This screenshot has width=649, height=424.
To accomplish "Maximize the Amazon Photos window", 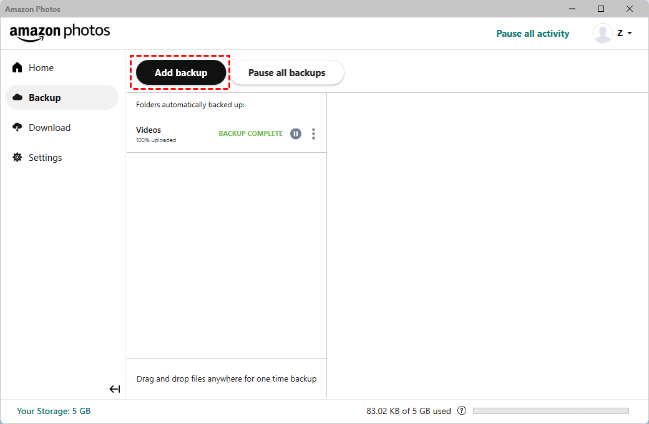I will [x=601, y=9].
